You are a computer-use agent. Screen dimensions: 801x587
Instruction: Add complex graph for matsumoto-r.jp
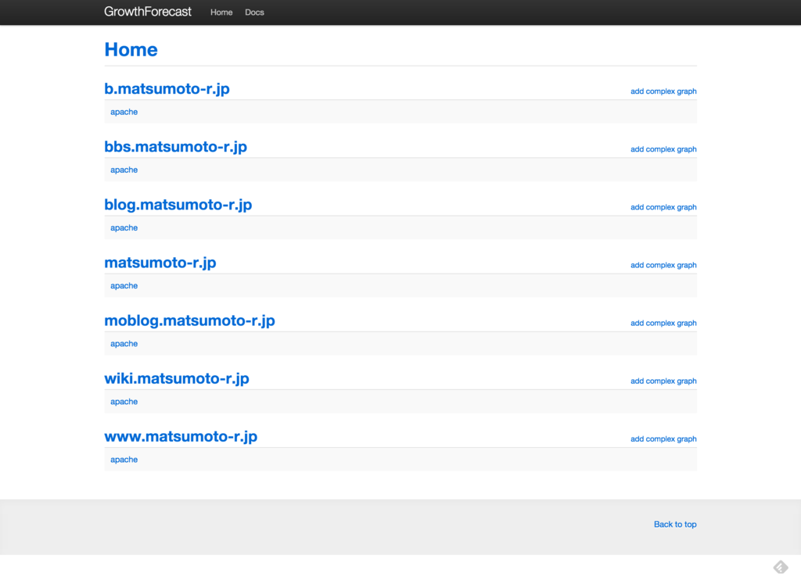point(663,266)
